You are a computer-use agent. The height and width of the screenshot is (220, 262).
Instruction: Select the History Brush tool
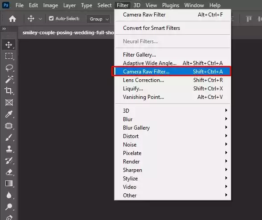pos(9,160)
